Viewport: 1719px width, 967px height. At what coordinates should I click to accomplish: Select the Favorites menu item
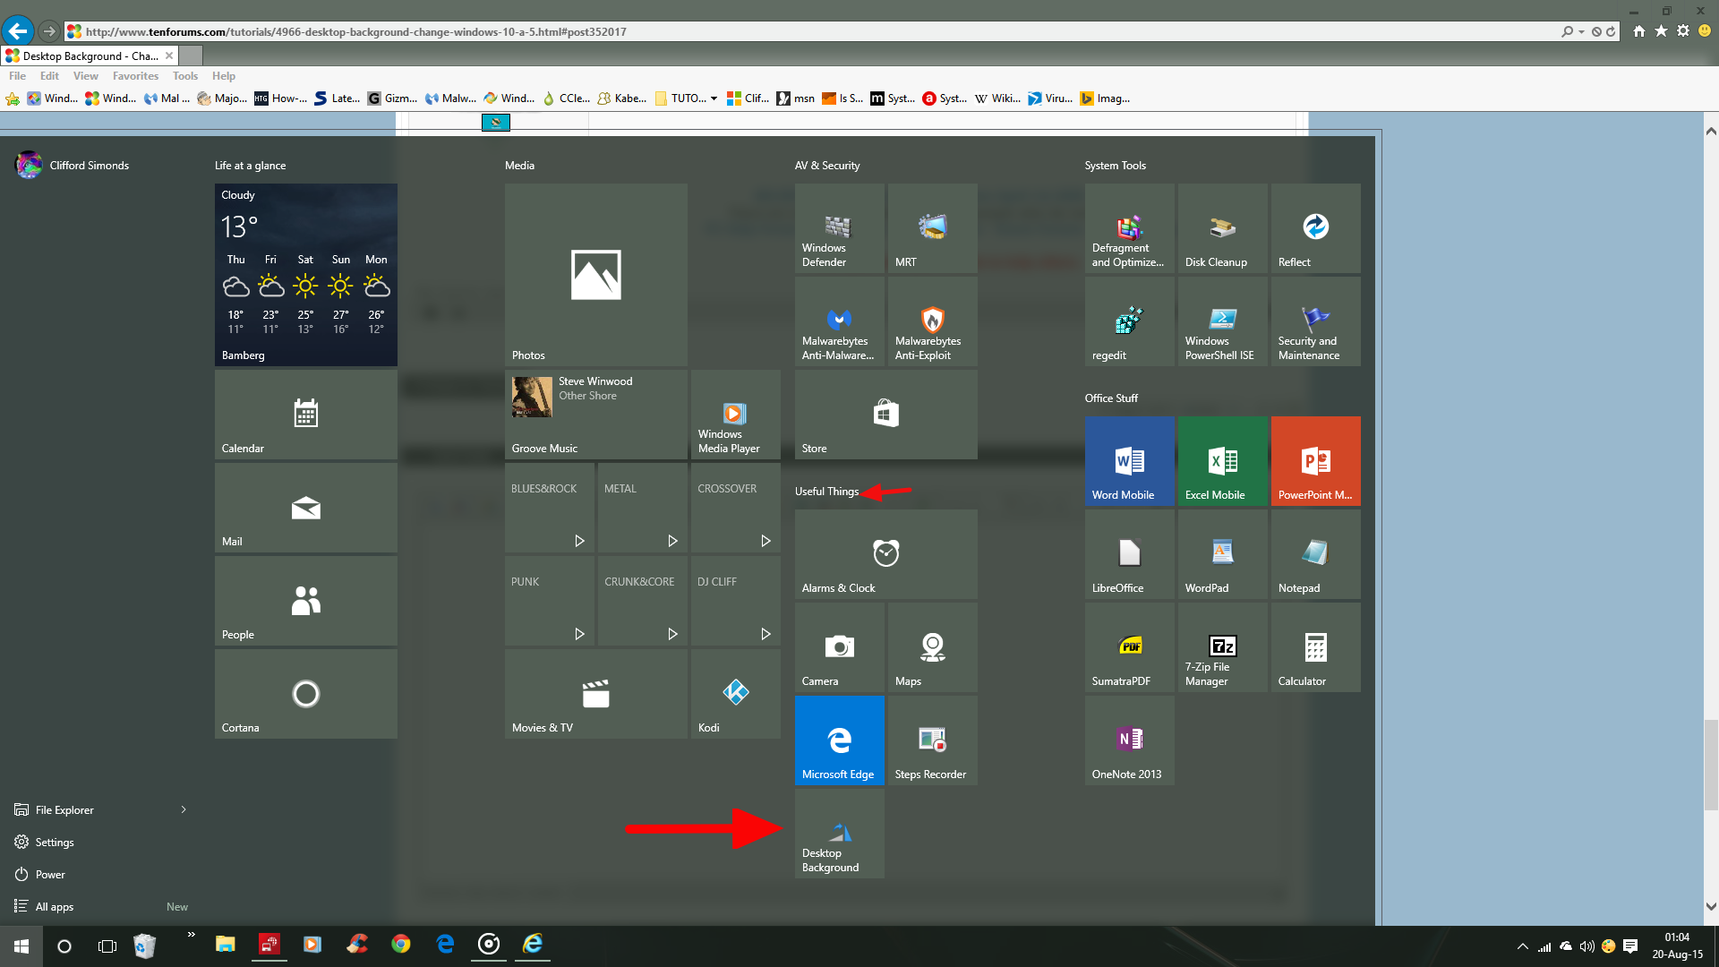click(x=133, y=74)
